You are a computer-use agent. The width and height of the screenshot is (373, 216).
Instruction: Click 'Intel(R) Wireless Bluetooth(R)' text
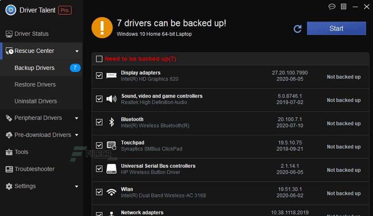coord(155,125)
